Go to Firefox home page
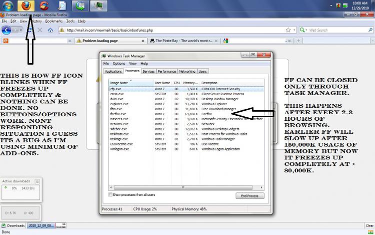The height and width of the screenshot is (235, 375). point(50,30)
